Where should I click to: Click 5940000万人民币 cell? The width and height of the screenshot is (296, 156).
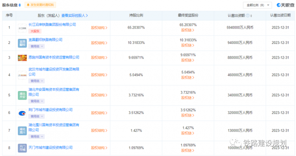[x=240, y=28]
